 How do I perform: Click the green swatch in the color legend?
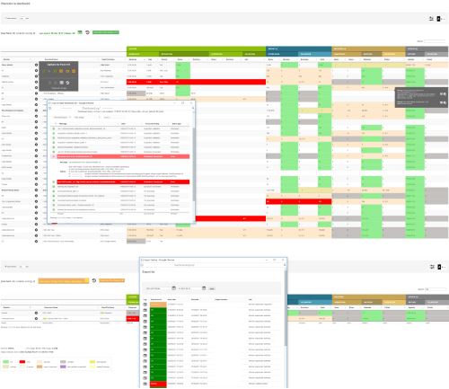[x=5, y=362]
